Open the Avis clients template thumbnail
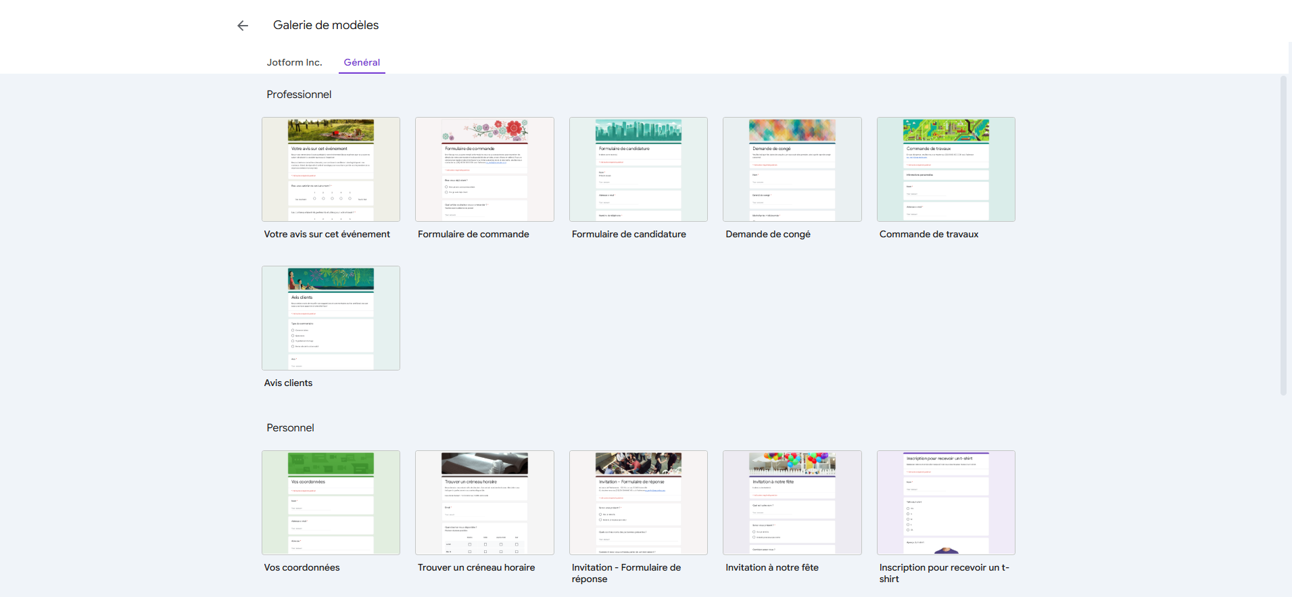1292x597 pixels. click(x=331, y=318)
